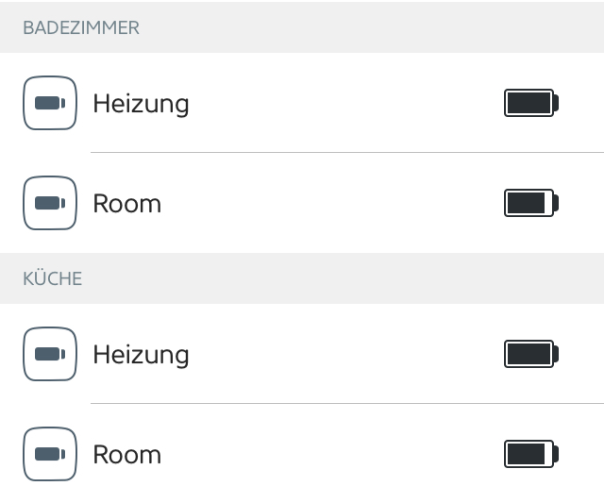Check battery icon for Küche Heizung

531,354
